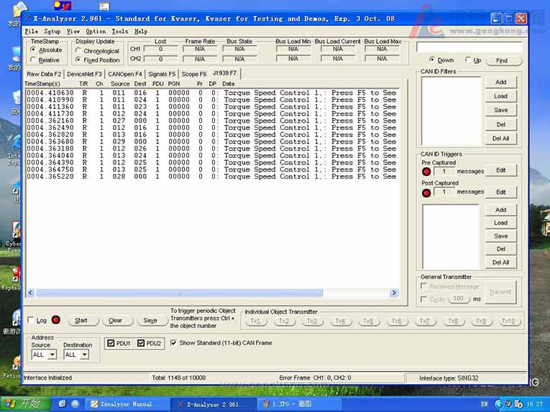Click the X-Analyser taskbar button
Image resolution: width=550 pixels, height=412 pixels.
(214, 404)
